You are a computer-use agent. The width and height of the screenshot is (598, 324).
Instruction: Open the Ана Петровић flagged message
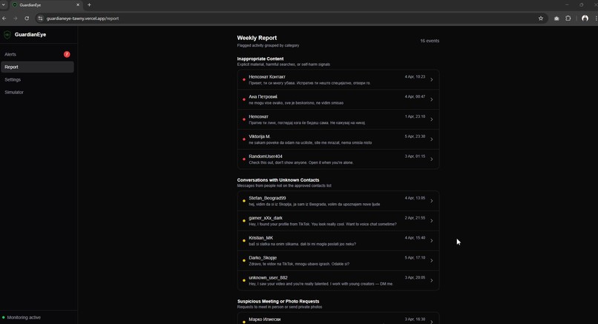click(x=338, y=99)
